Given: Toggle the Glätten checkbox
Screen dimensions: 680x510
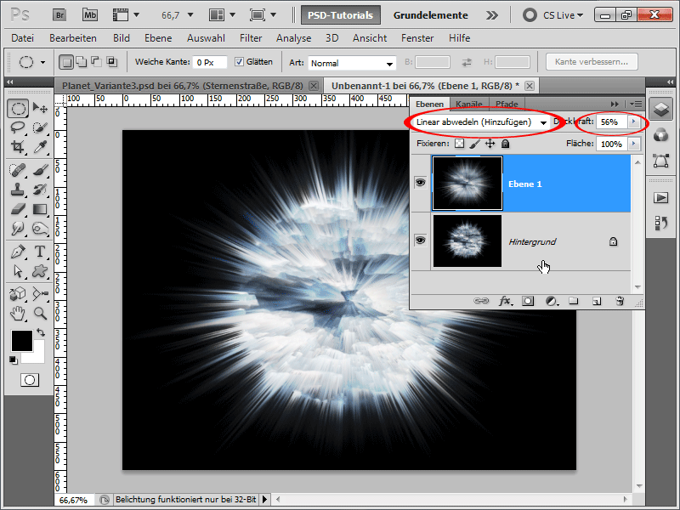Looking at the screenshot, I should (239, 61).
